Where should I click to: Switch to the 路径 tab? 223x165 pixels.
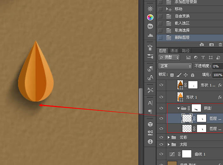[186, 51]
